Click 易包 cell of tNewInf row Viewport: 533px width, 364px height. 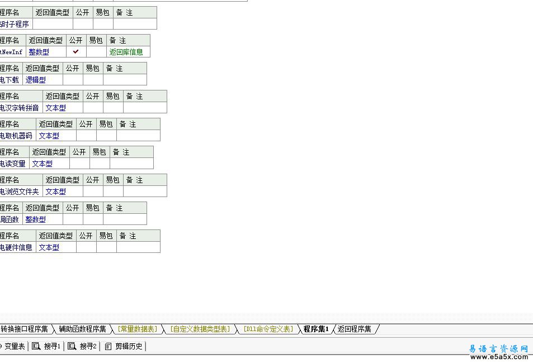click(96, 51)
